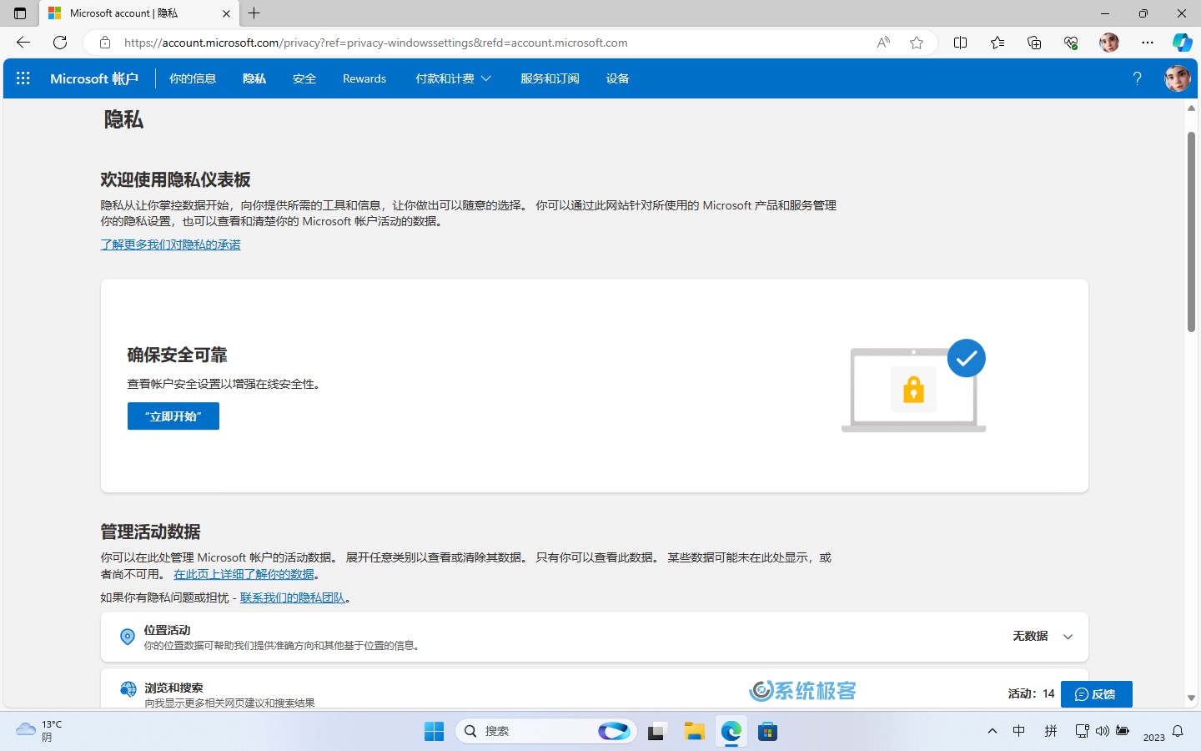1201x751 pixels.
Task: Refresh the page with the reload icon
Action: [x=60, y=43]
